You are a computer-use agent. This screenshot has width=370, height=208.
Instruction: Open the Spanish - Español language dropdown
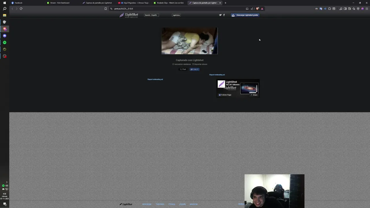(151, 15)
